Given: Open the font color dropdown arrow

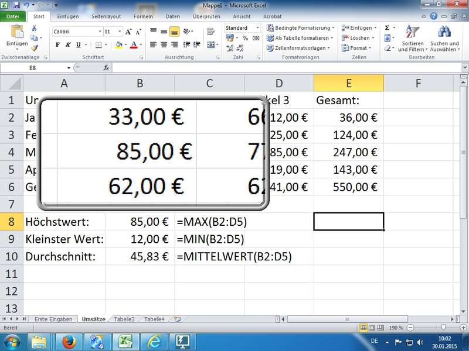Looking at the screenshot, I should pyautogui.click(x=141, y=45).
